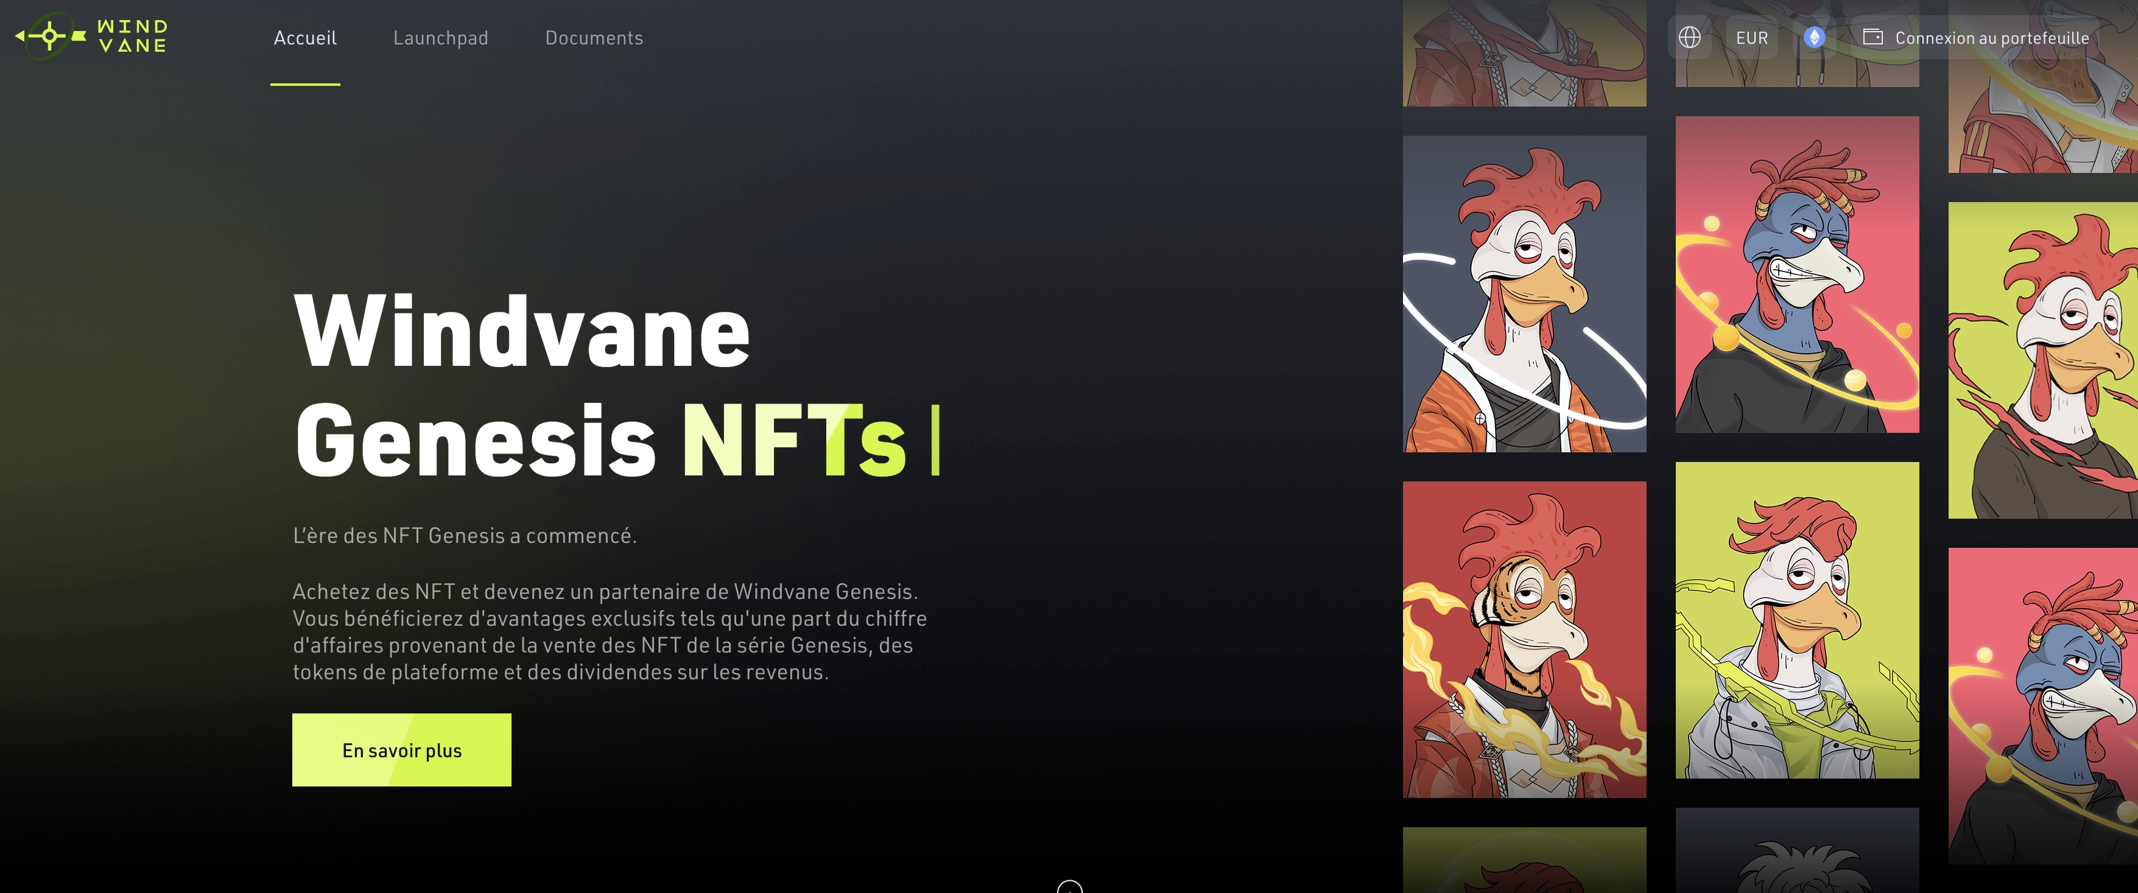Viewport: 2138px width, 893px height.
Task: Click the Windvane logo
Action: pos(91,37)
